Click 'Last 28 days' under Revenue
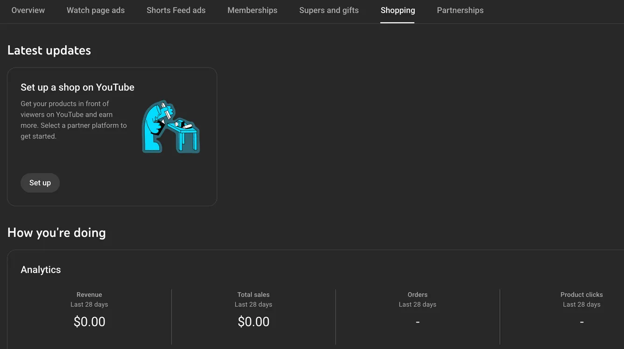624x349 pixels. [89, 304]
